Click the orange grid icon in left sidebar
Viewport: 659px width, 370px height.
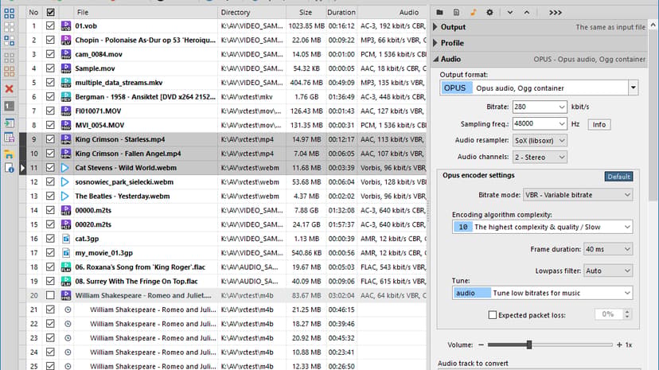pos(9,71)
